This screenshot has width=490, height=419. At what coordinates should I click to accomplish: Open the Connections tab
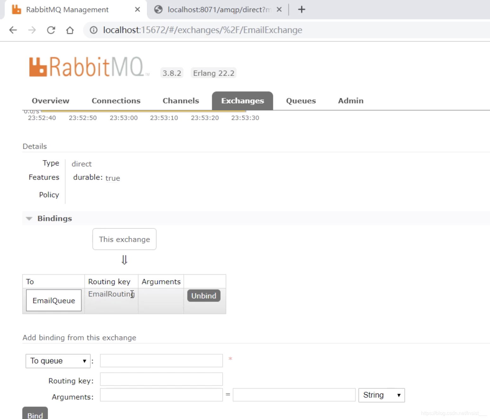[116, 101]
